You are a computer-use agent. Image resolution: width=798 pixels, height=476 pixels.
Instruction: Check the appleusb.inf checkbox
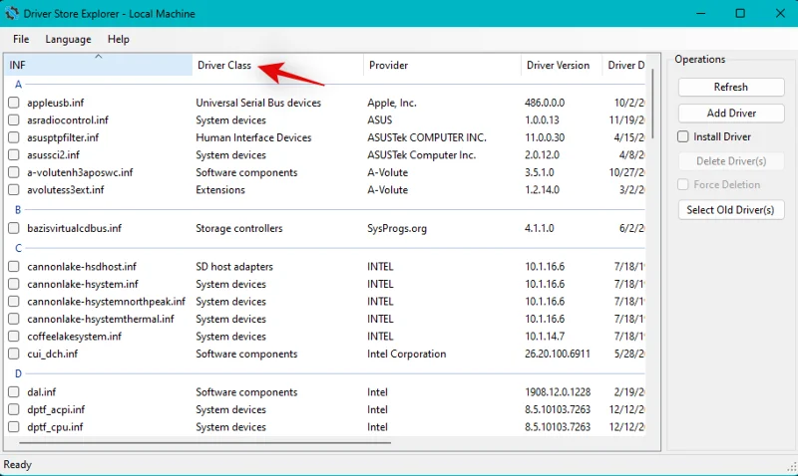[x=14, y=103]
